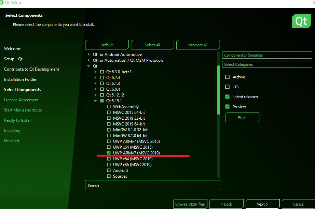Screen dimensions: 315x209
Task: Check UWP ARMv7 (MSVC 2015)
Action: point(109,141)
